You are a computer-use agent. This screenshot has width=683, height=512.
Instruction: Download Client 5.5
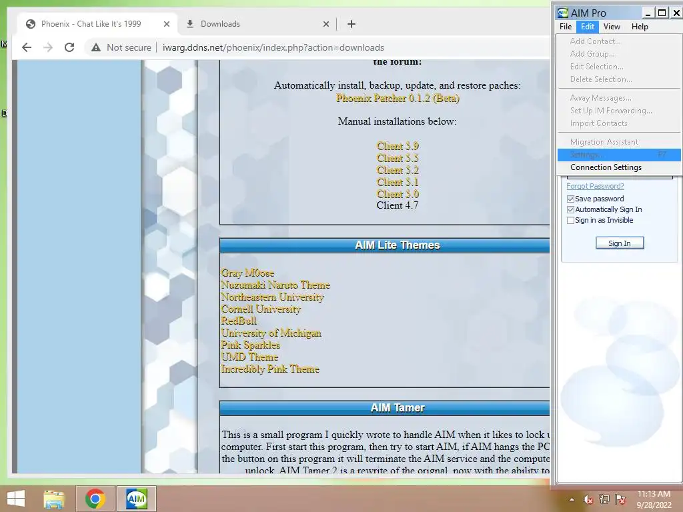click(x=398, y=158)
